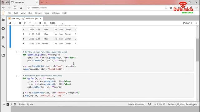200x112 pixels.
Task: Click the 10.34 value in row 1
Action: click(x=32, y=30)
